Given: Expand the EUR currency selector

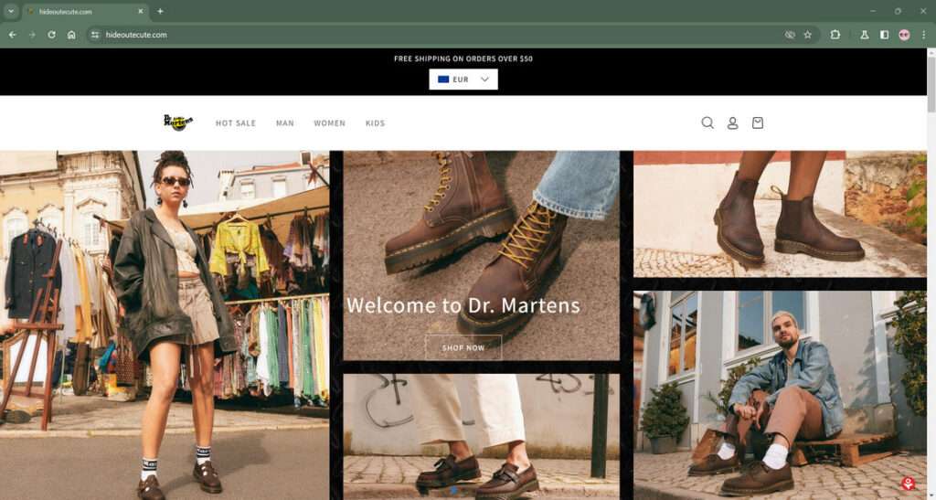Looking at the screenshot, I should point(463,80).
